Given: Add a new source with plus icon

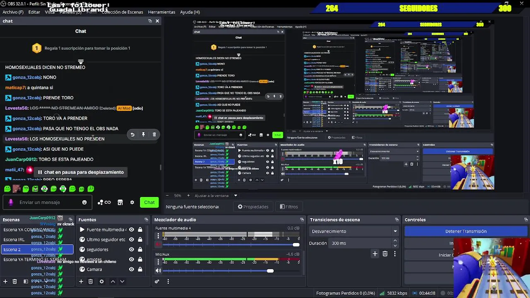Looking at the screenshot, I should [81, 281].
